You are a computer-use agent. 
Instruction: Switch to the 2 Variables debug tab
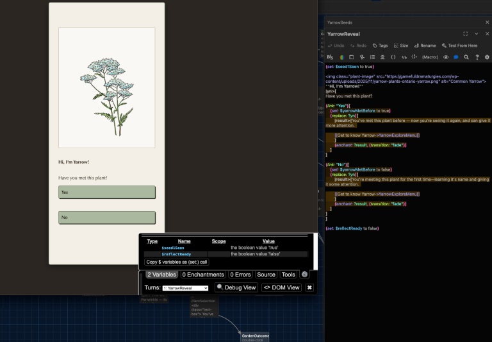(x=161, y=275)
